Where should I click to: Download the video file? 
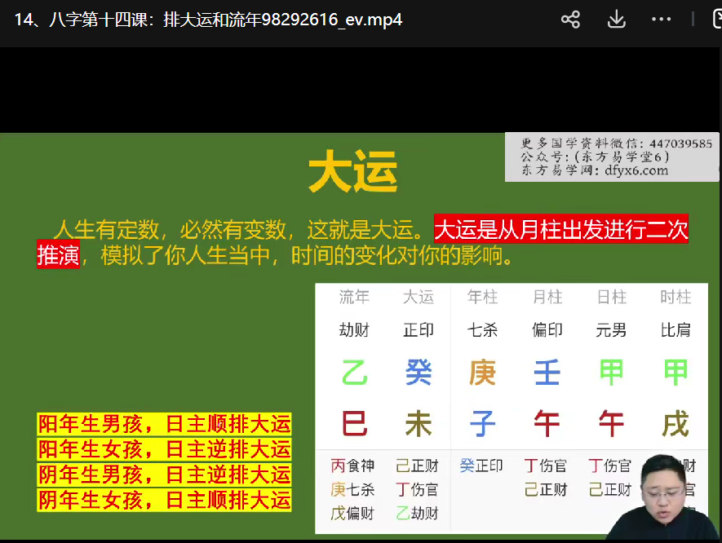click(617, 20)
